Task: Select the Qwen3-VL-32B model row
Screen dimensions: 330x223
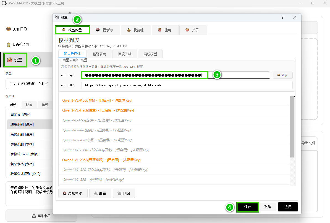Action: pos(174,180)
